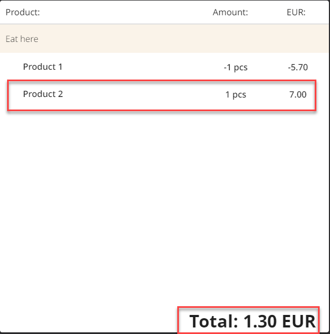The image size is (330, 334).
Task: Click the -1 pcs amount for Product 1
Action: point(236,68)
